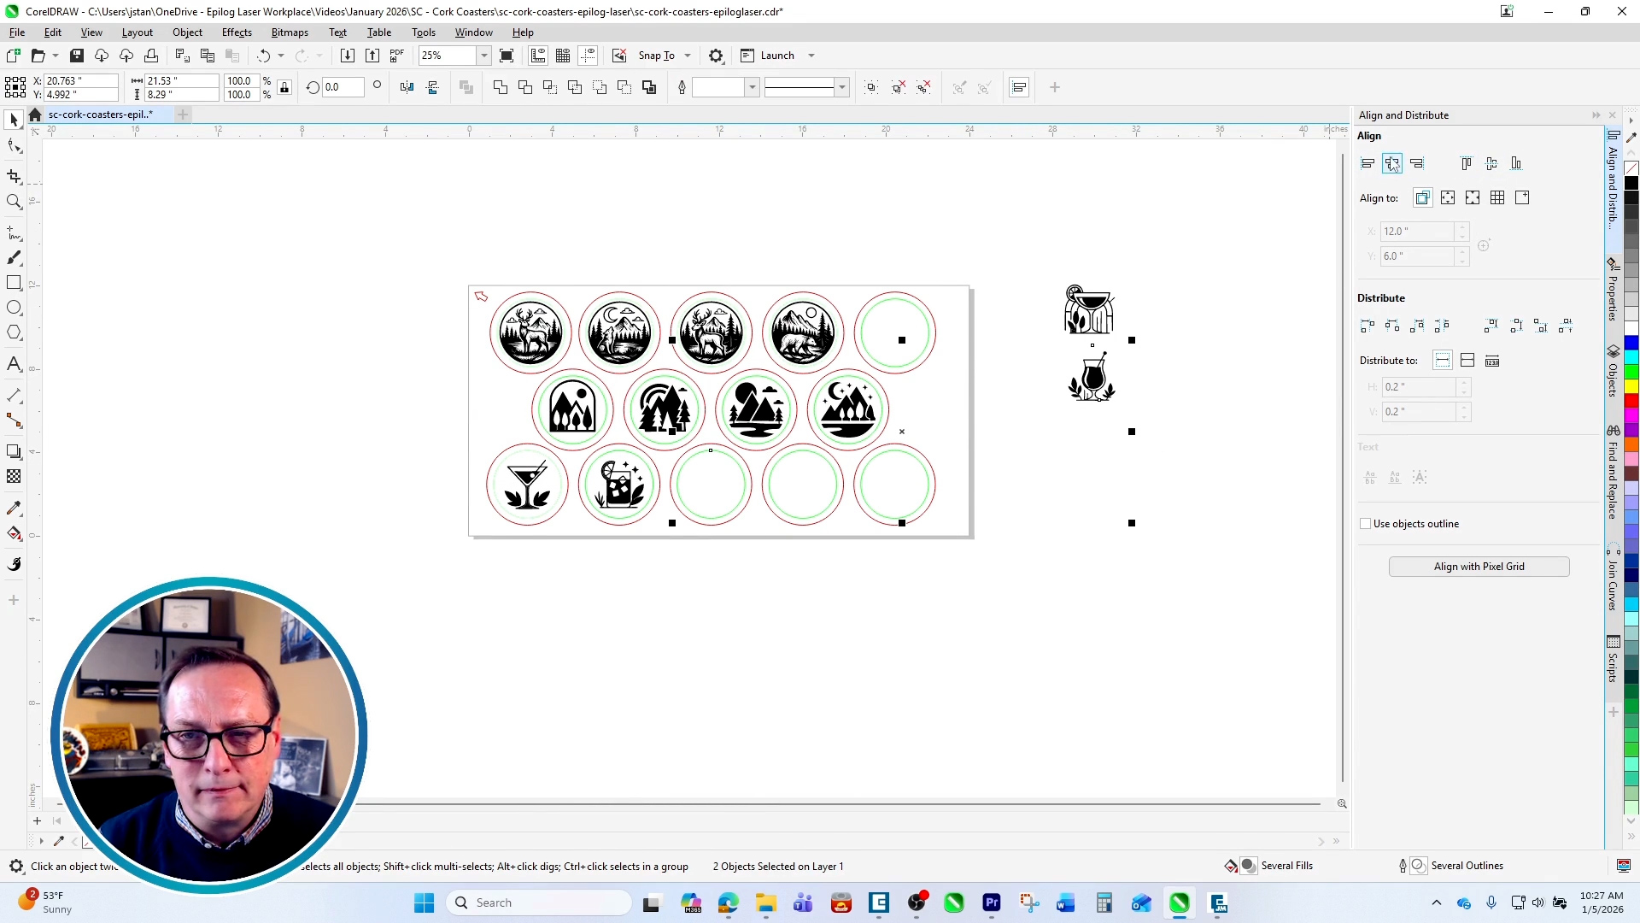The width and height of the screenshot is (1640, 923).
Task: Click the rotation angle input field
Action: click(x=343, y=87)
